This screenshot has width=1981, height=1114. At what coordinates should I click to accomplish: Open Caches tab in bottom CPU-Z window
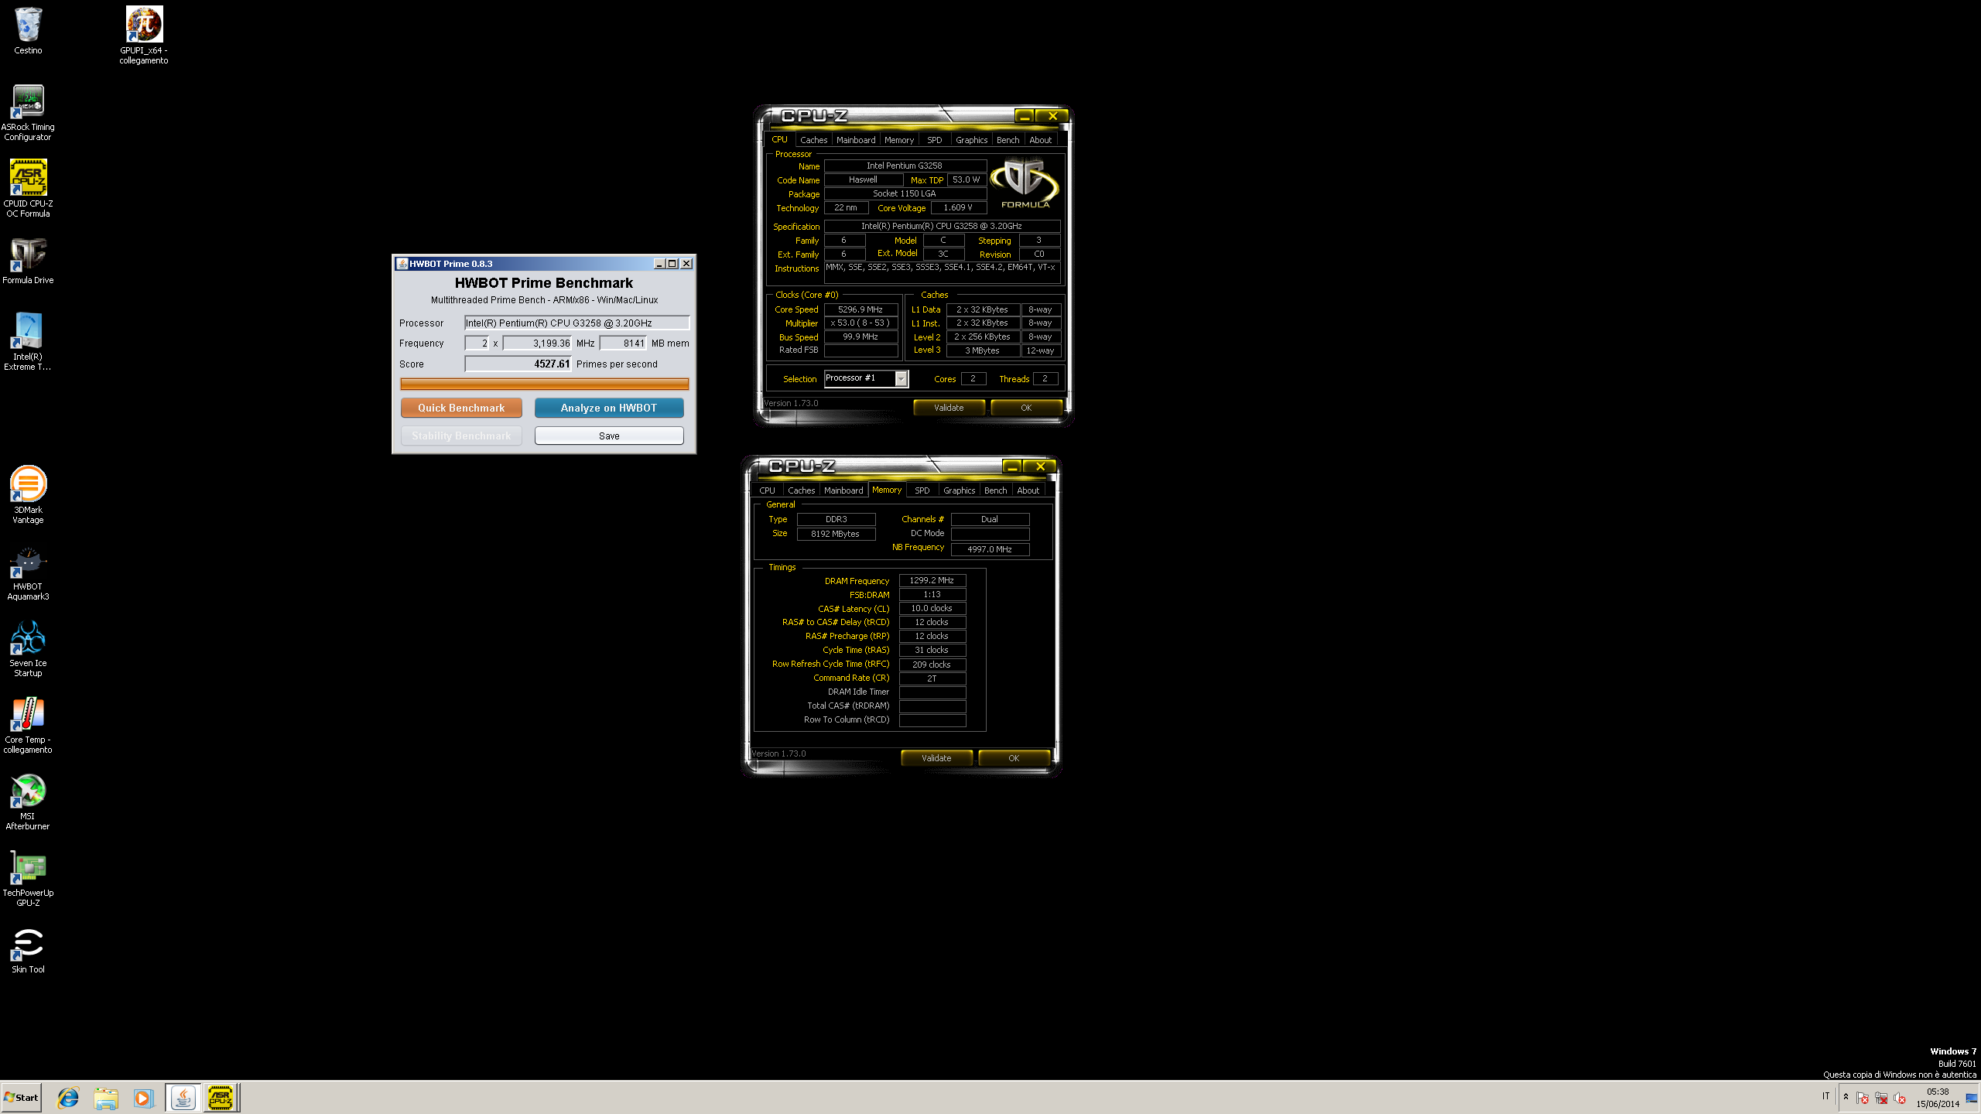(x=801, y=490)
